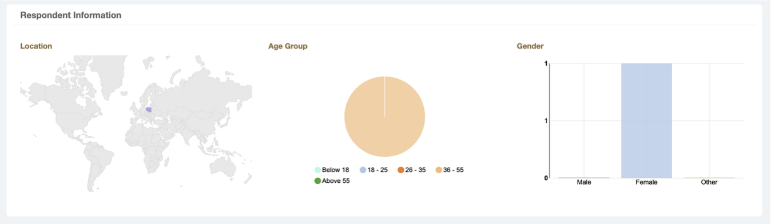This screenshot has height=224, width=771.
Task: Click the Location section title
Action: (x=36, y=46)
